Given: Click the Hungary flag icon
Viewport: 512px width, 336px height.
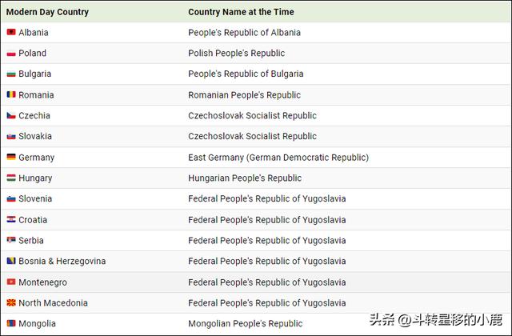Looking at the screenshot, I should [11, 178].
